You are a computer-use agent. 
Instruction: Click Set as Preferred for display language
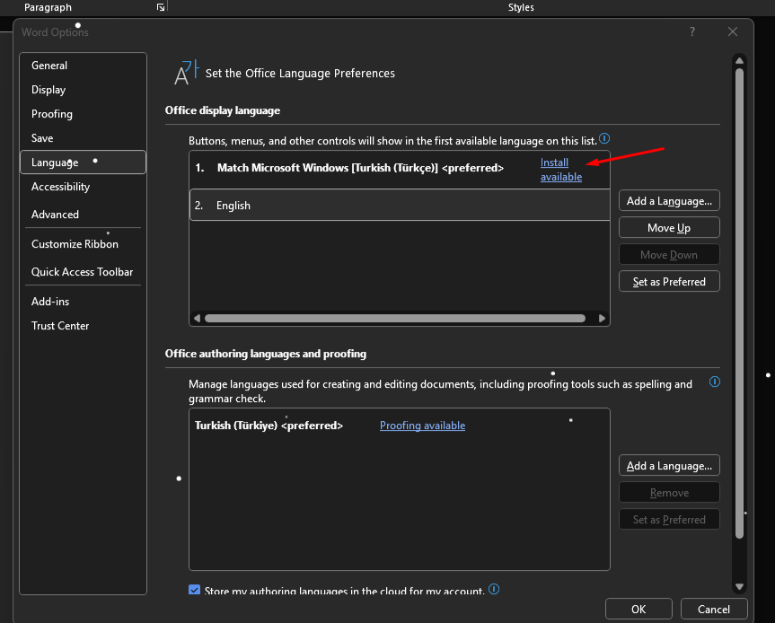(x=669, y=282)
